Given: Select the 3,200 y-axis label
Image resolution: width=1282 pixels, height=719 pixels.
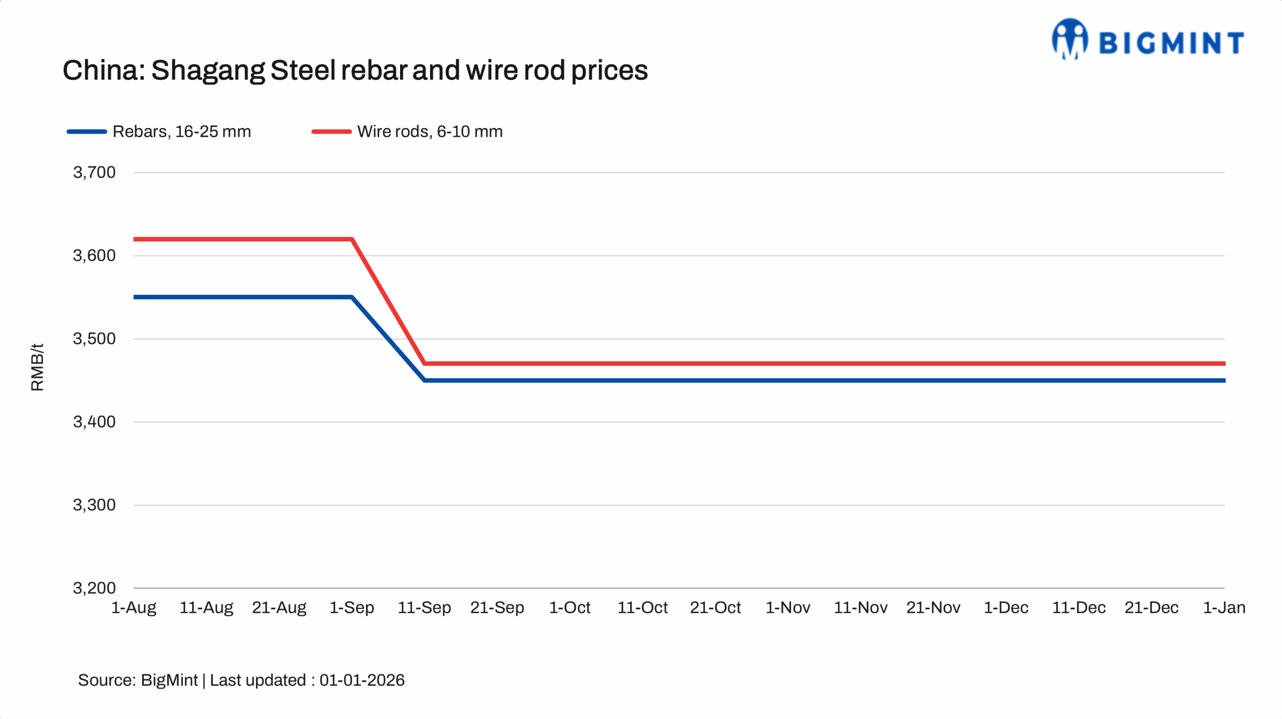Looking at the screenshot, I should 94,588.
